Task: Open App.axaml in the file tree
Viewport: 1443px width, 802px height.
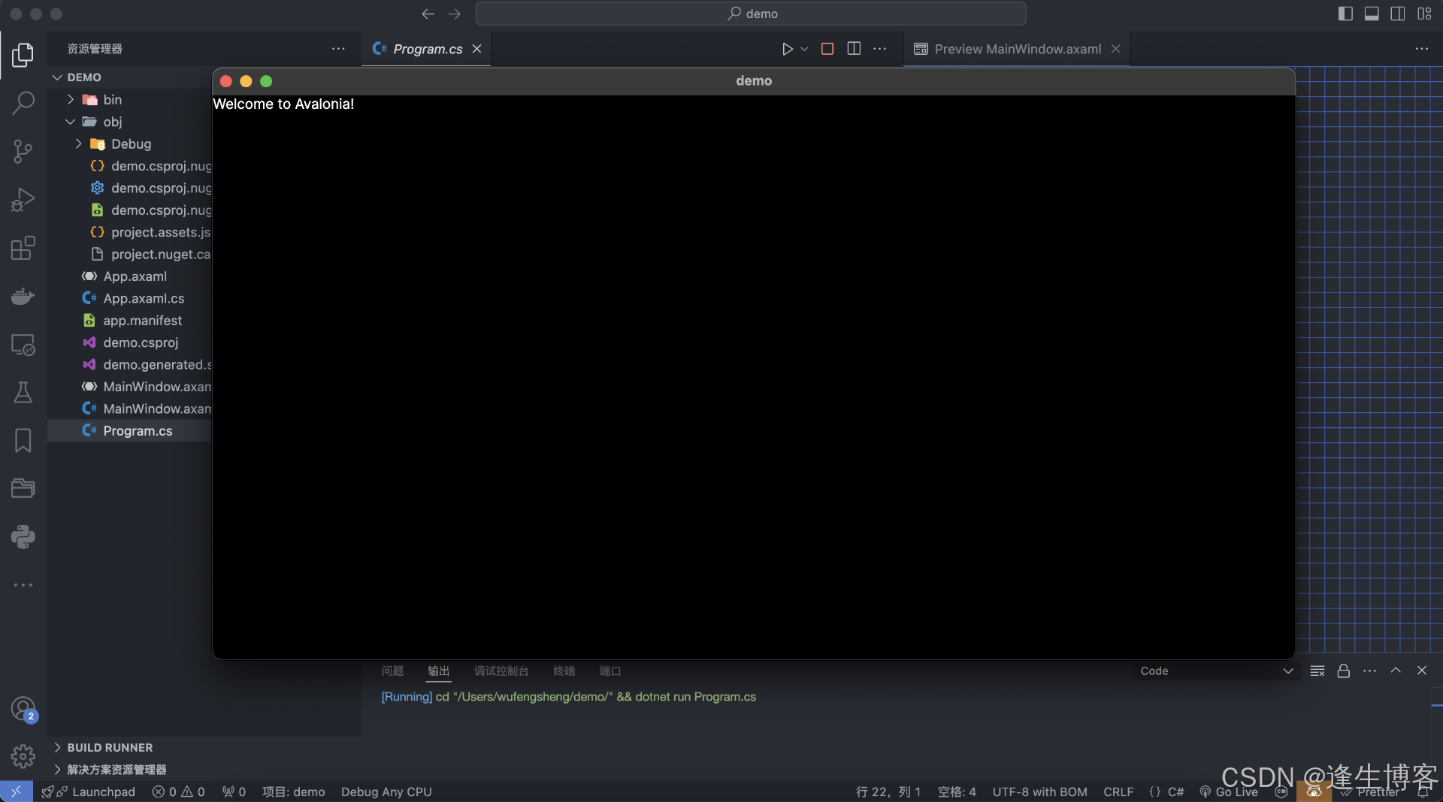Action: point(135,276)
